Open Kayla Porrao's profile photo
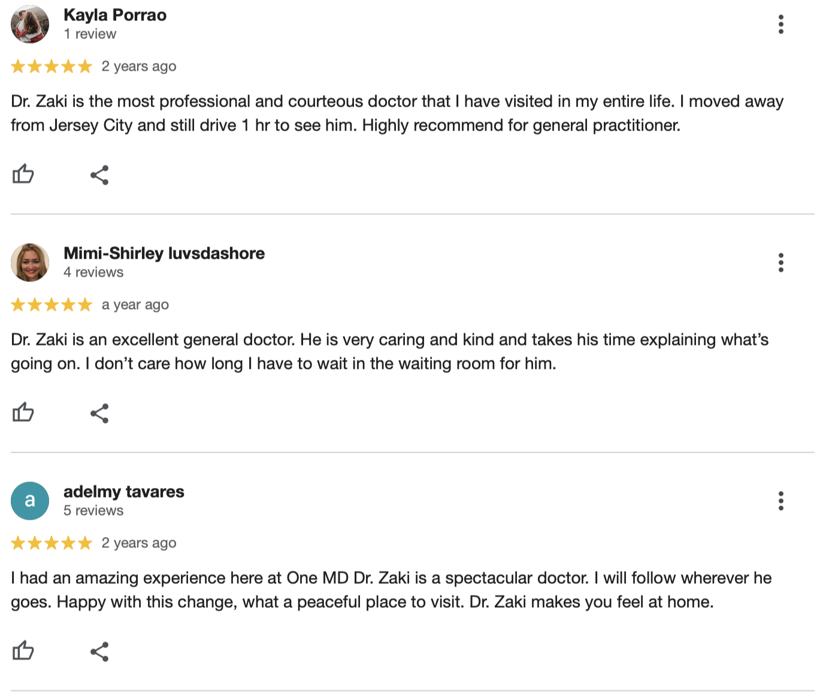 pyautogui.click(x=30, y=25)
